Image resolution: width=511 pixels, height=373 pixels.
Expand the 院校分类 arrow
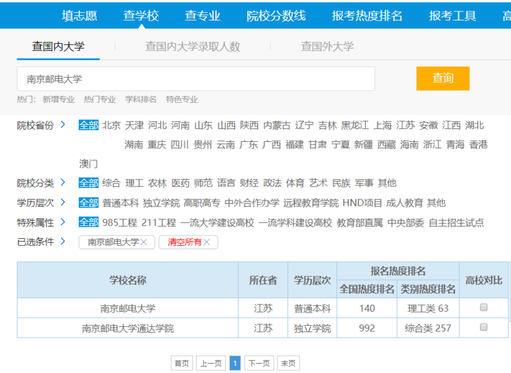coord(63,183)
